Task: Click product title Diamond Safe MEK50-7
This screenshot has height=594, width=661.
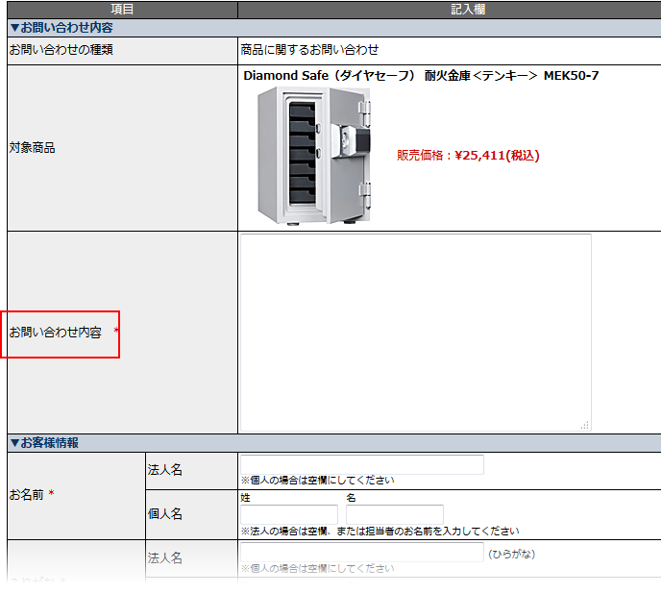Action: (421, 76)
